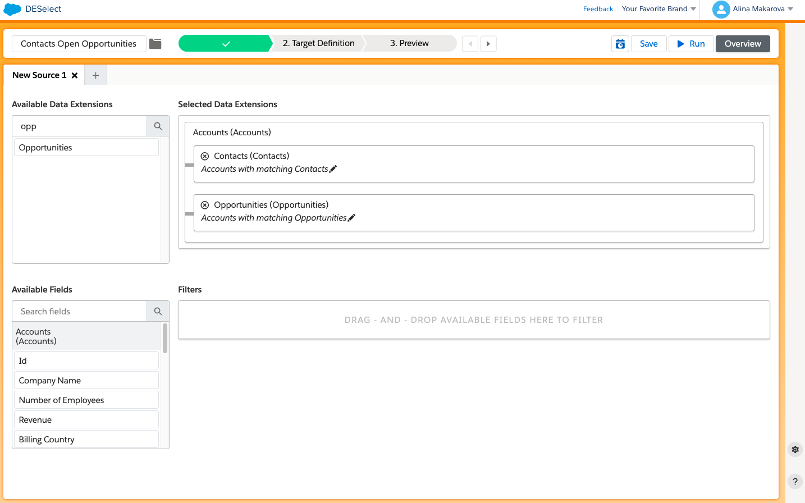Add a new source tab
This screenshot has width=805, height=503.
pos(95,75)
